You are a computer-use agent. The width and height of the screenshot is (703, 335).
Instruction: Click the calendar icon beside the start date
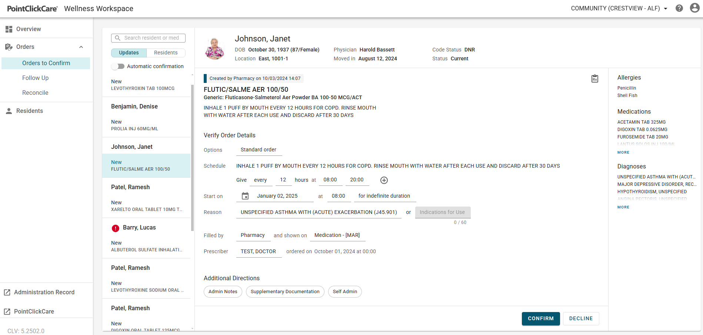pos(245,196)
